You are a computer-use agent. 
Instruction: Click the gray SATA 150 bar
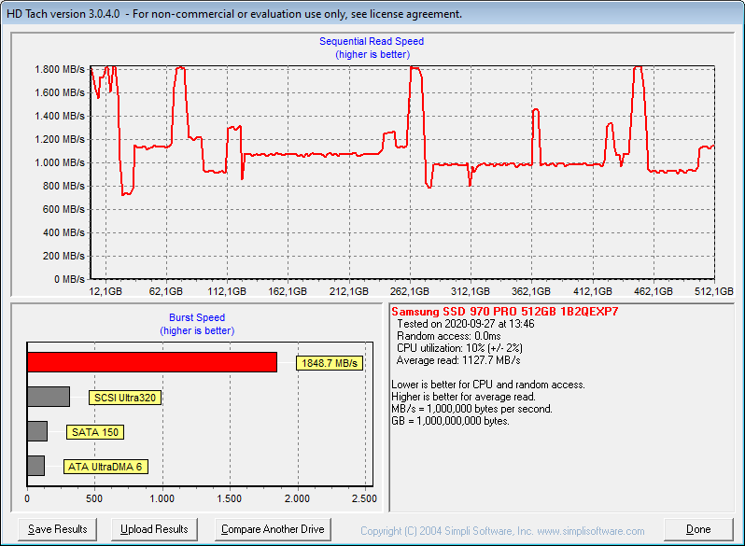pos(37,431)
